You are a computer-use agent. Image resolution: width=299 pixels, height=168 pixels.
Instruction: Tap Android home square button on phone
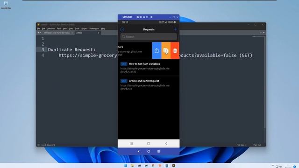click(x=149, y=143)
